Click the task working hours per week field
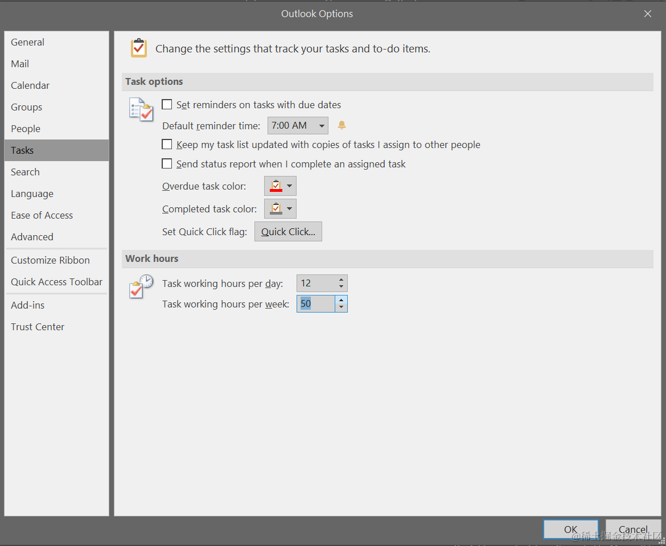Screen dimensions: 666x546 coord(316,303)
